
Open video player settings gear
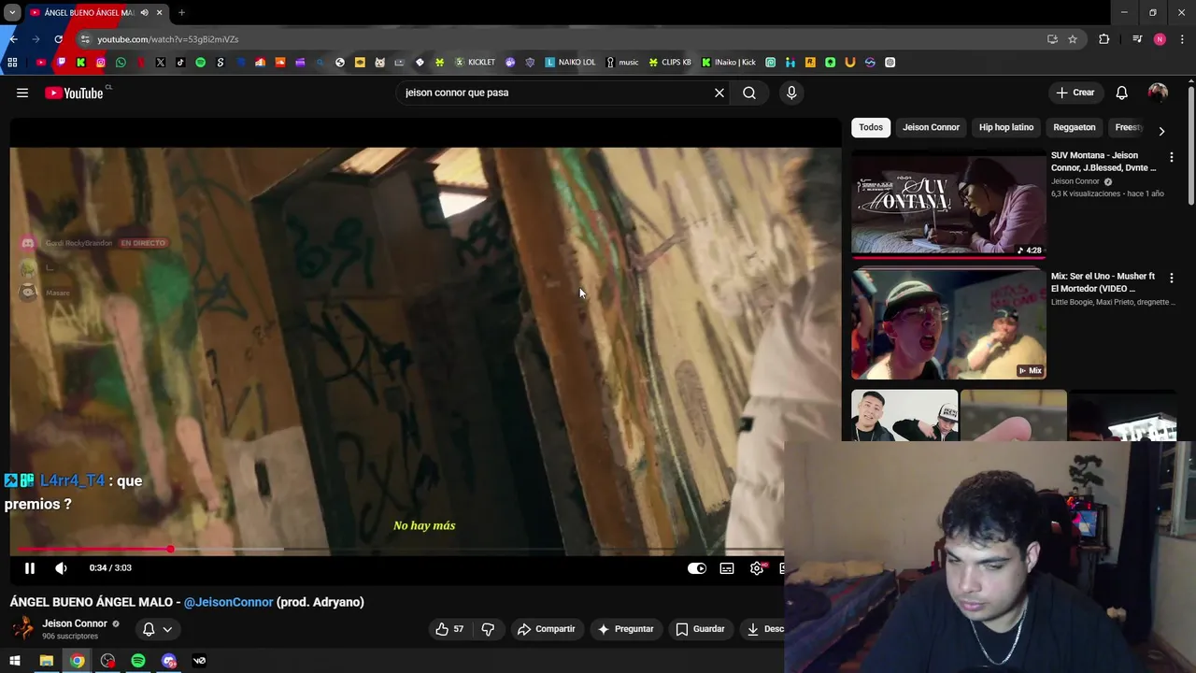757,568
